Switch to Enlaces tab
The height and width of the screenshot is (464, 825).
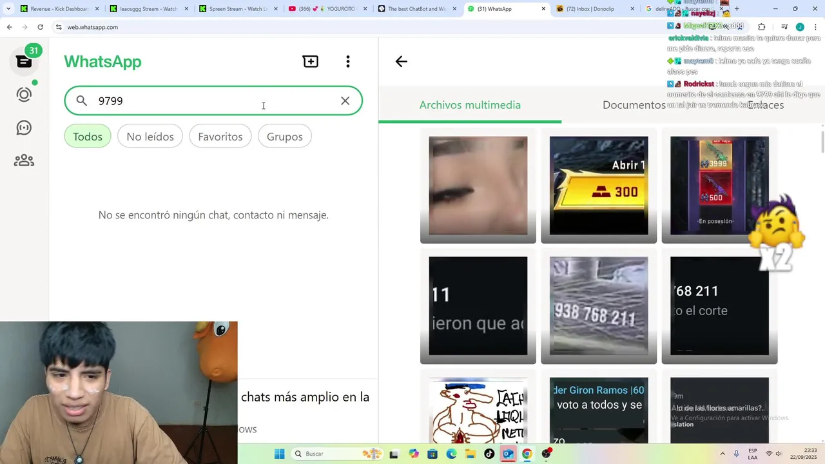766,105
